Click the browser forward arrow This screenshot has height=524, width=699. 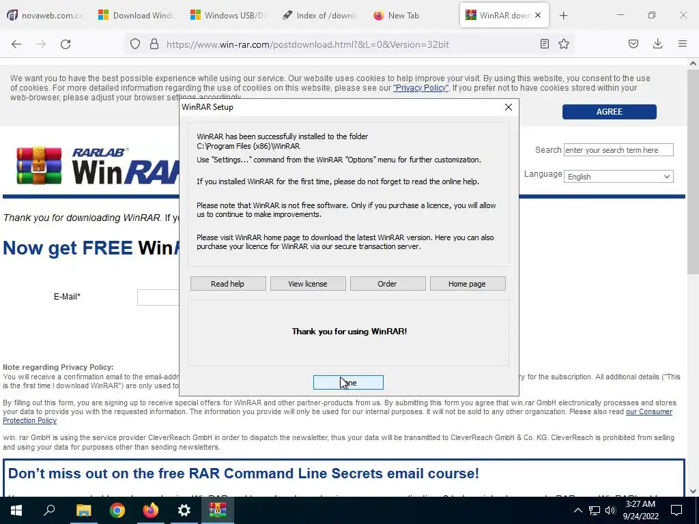(41, 44)
